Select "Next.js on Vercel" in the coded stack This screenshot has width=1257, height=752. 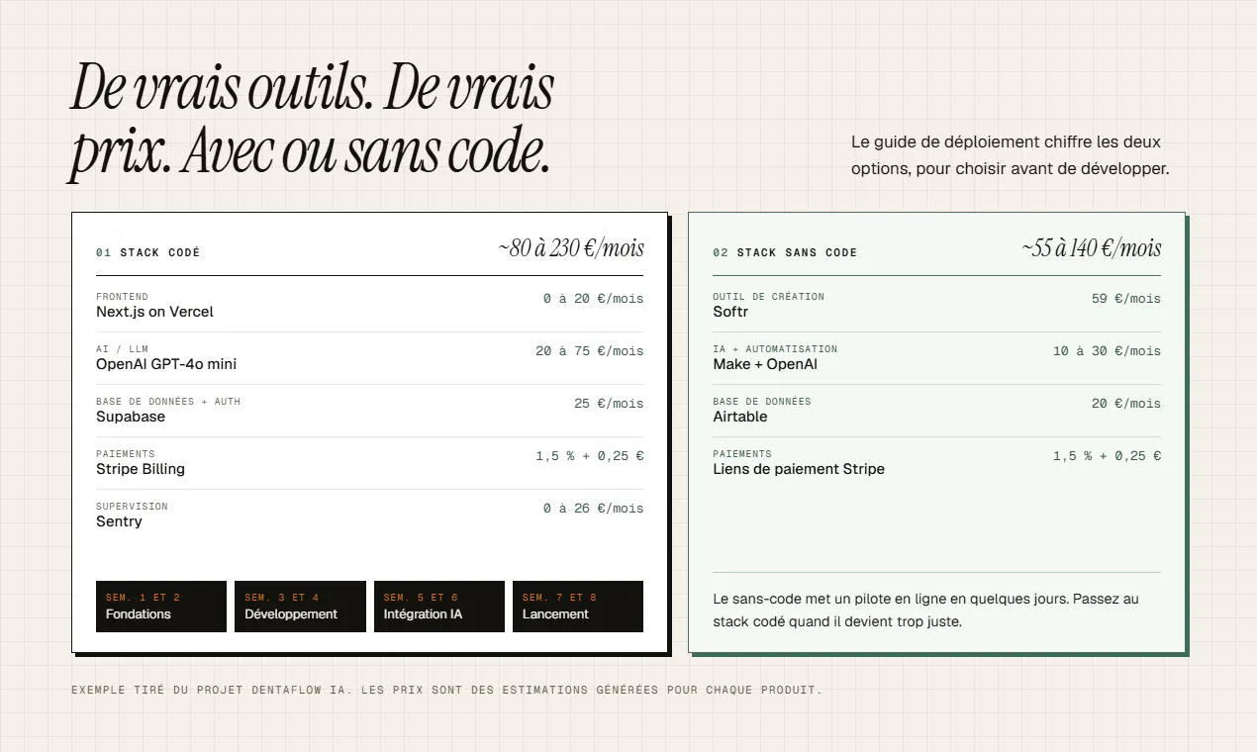coord(154,312)
